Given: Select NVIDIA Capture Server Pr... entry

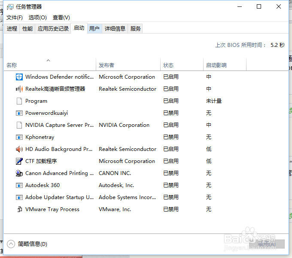Looking at the screenshot, I should point(59,125).
